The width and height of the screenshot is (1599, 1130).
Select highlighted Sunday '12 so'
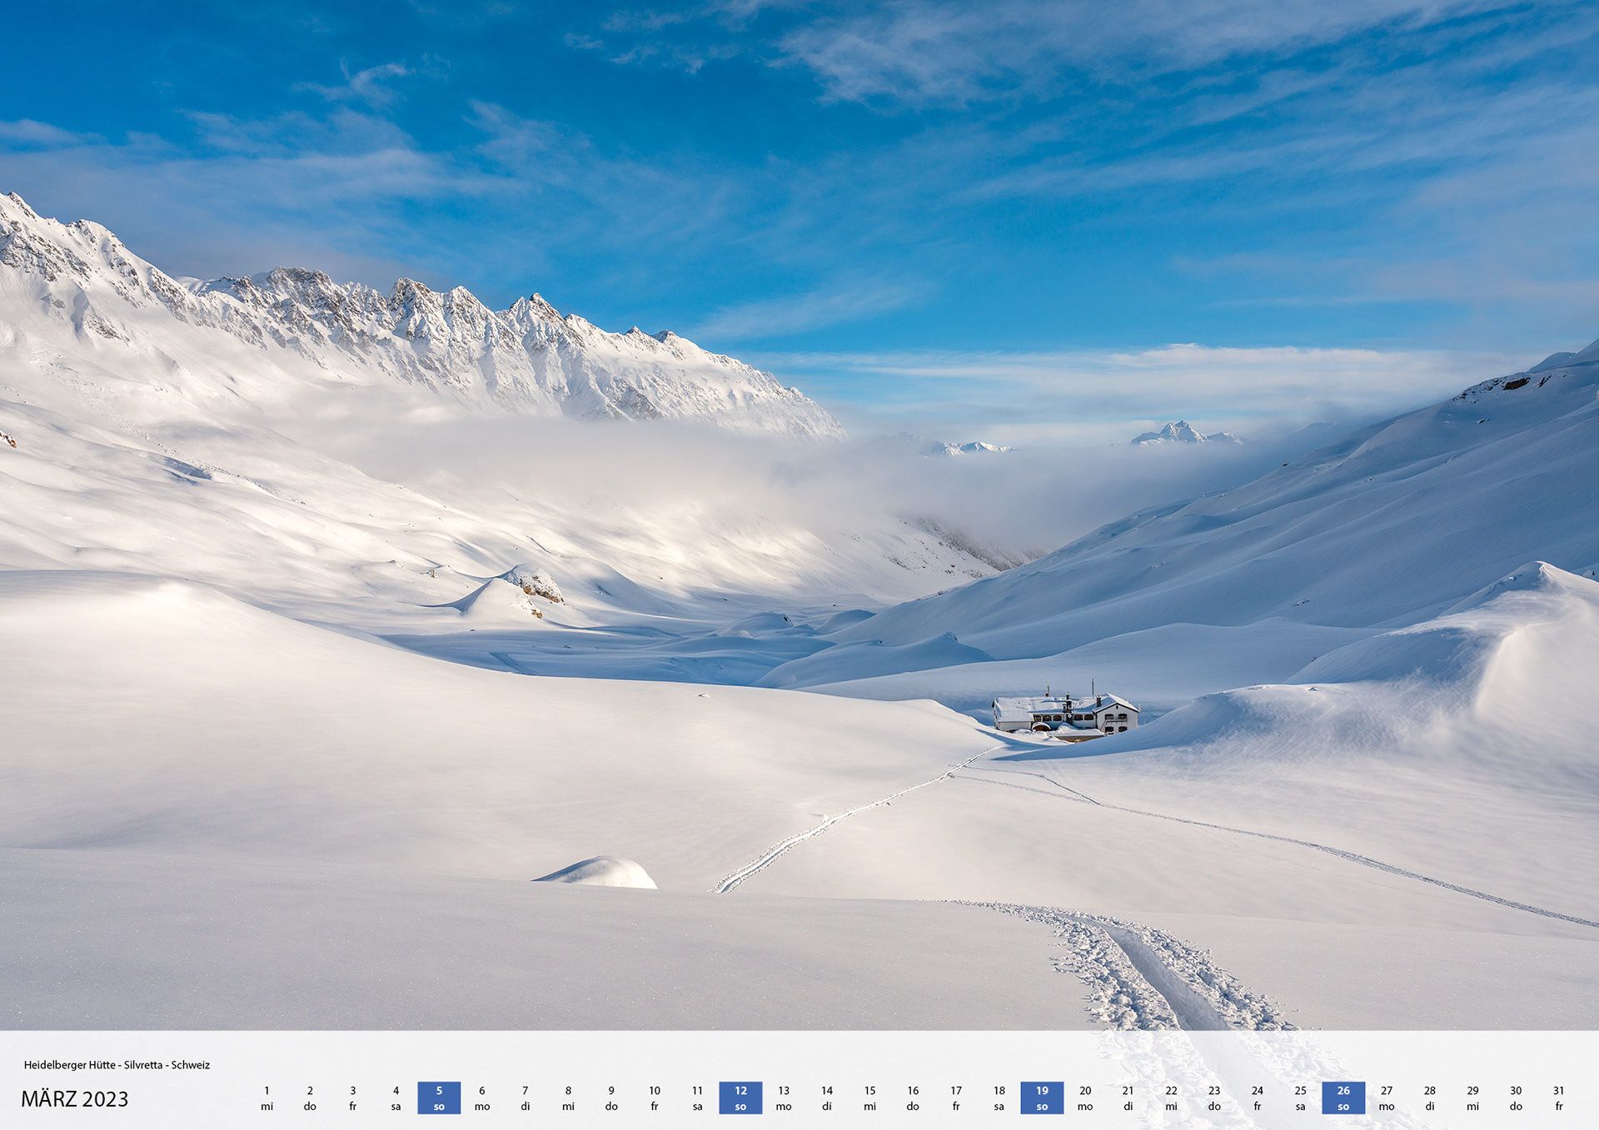[x=740, y=1098]
